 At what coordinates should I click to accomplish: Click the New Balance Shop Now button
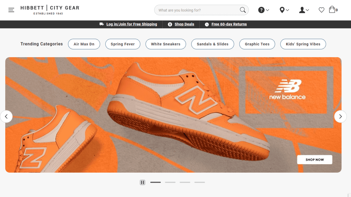point(315,160)
